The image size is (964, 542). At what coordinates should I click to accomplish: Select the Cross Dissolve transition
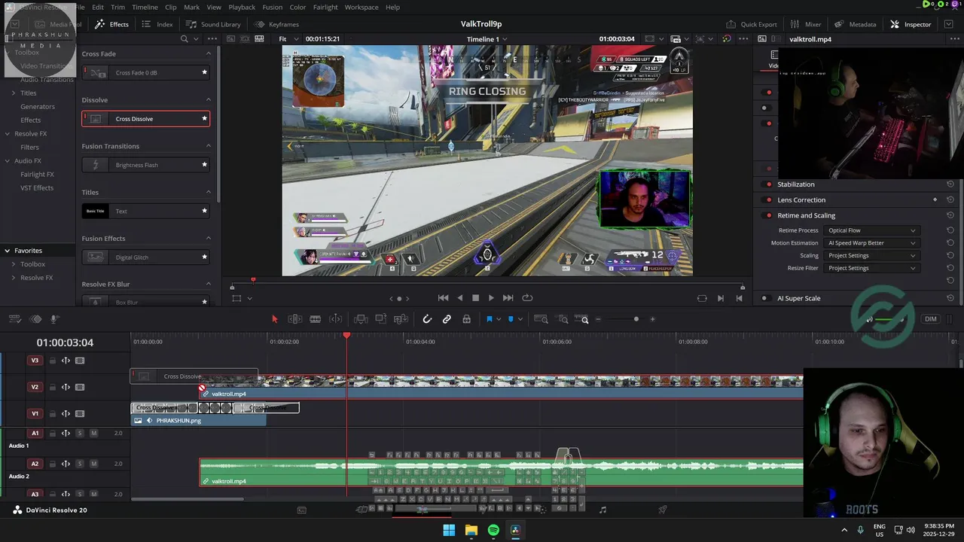pyautogui.click(x=145, y=119)
